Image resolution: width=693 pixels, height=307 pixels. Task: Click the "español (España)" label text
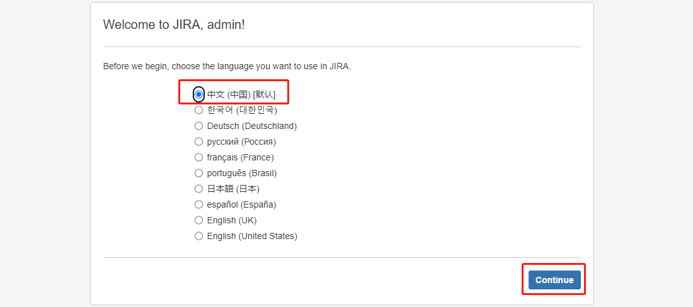point(241,204)
